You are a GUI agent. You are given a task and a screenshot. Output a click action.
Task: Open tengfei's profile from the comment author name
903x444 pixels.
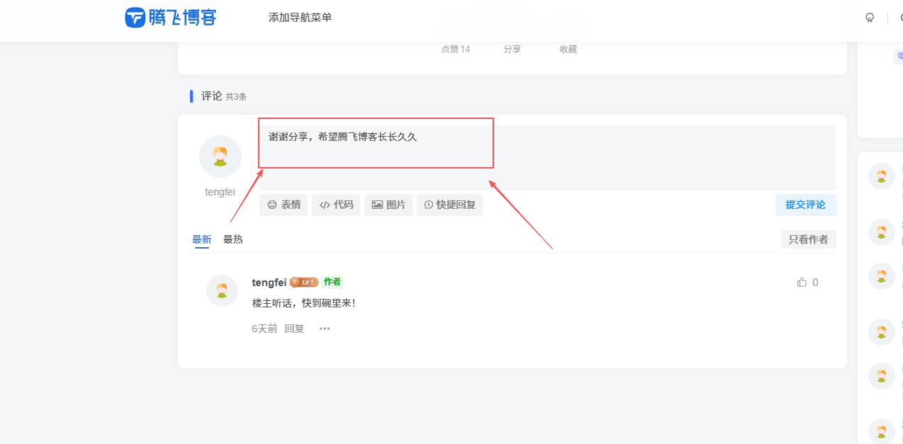click(x=269, y=282)
